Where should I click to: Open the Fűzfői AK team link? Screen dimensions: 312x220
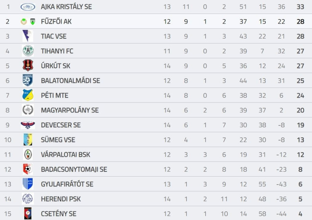point(56,22)
